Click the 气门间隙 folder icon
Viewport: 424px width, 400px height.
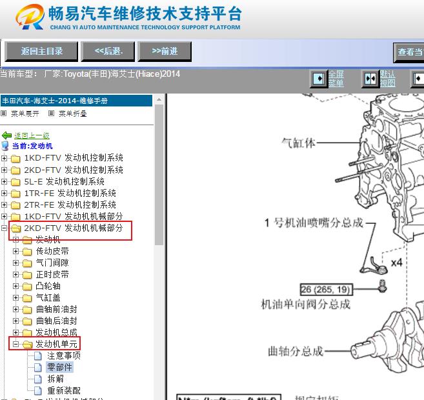[27, 263]
